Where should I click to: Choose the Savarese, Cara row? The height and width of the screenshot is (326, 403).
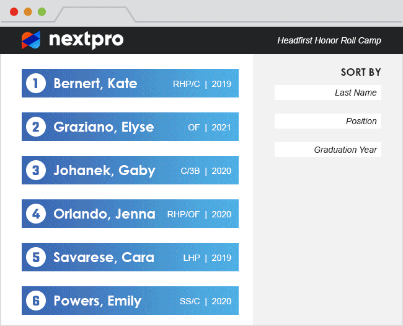click(130, 257)
